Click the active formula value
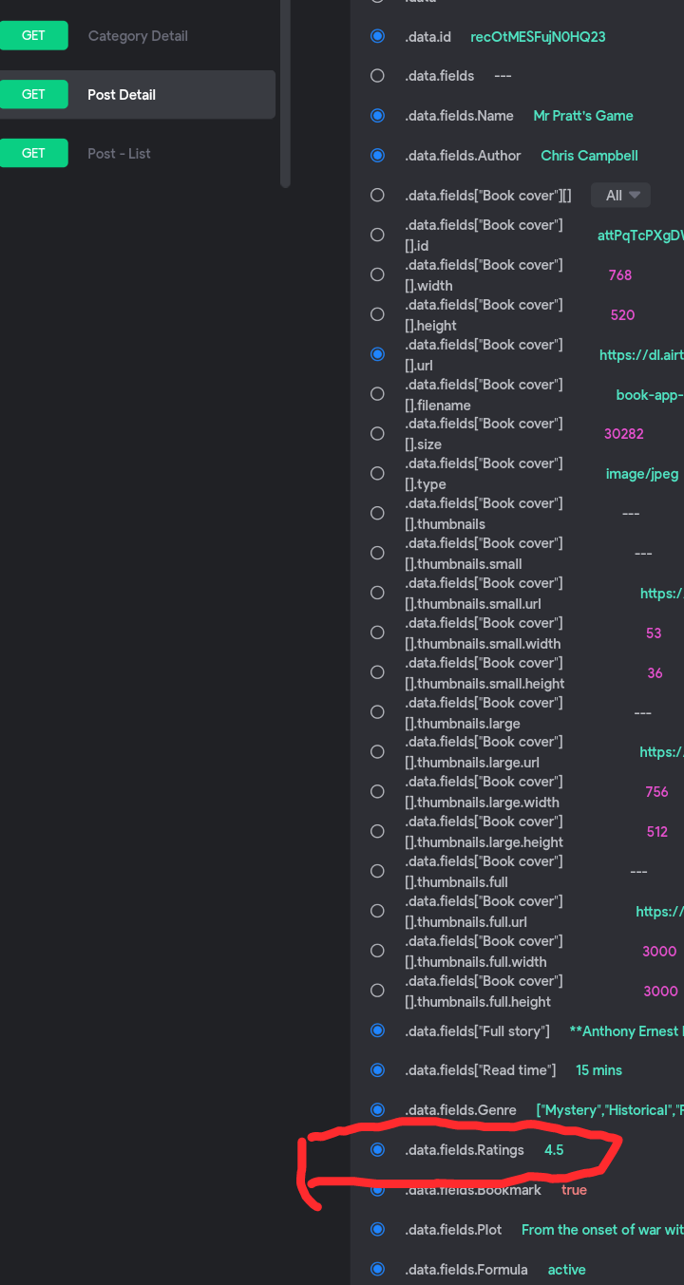The image size is (684, 1285). coord(566,1270)
